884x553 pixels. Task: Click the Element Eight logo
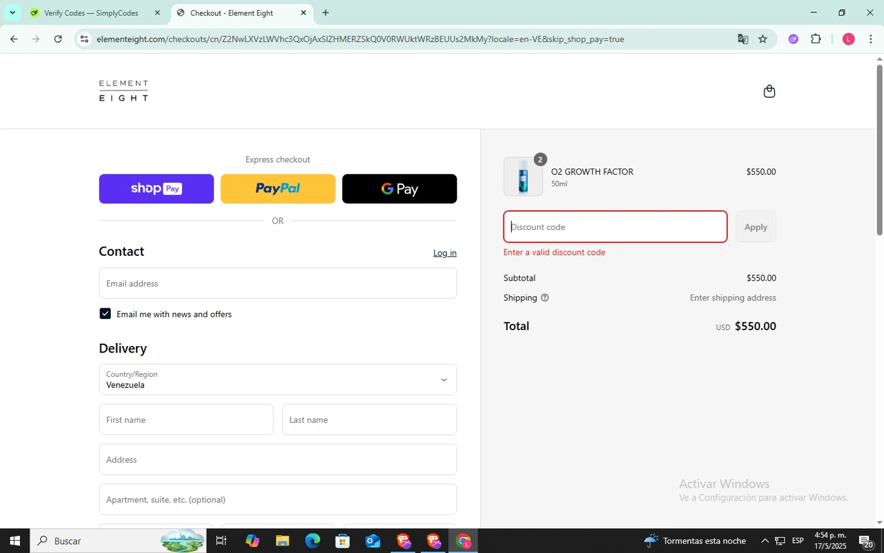(123, 91)
